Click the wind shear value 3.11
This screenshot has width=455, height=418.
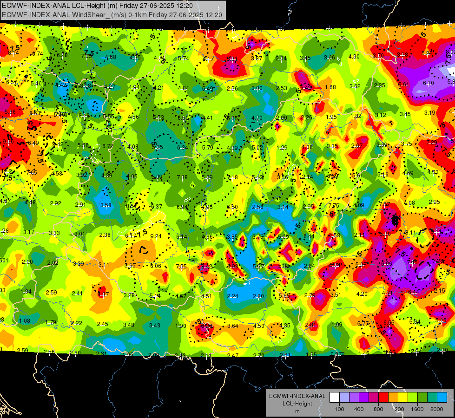pyautogui.click(x=104, y=264)
